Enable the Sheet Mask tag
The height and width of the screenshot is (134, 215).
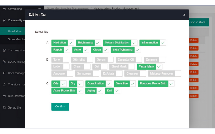click(x=122, y=66)
